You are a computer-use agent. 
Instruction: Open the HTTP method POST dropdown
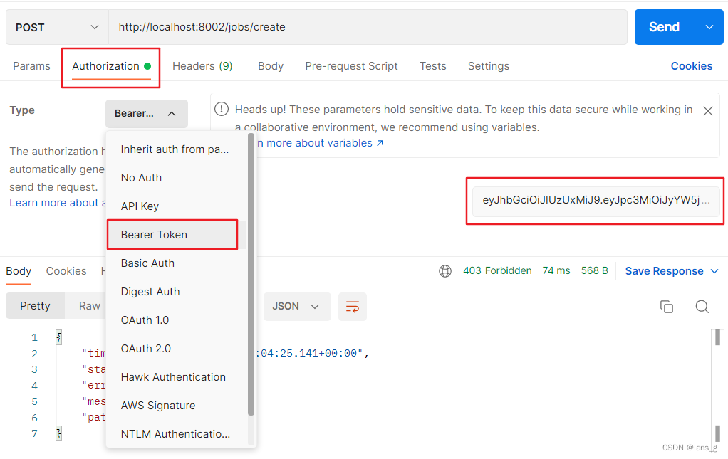(57, 27)
